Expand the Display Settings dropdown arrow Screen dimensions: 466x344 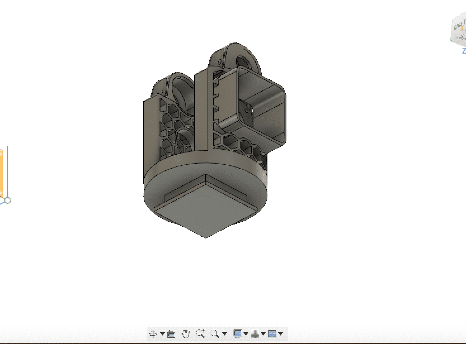point(246,334)
